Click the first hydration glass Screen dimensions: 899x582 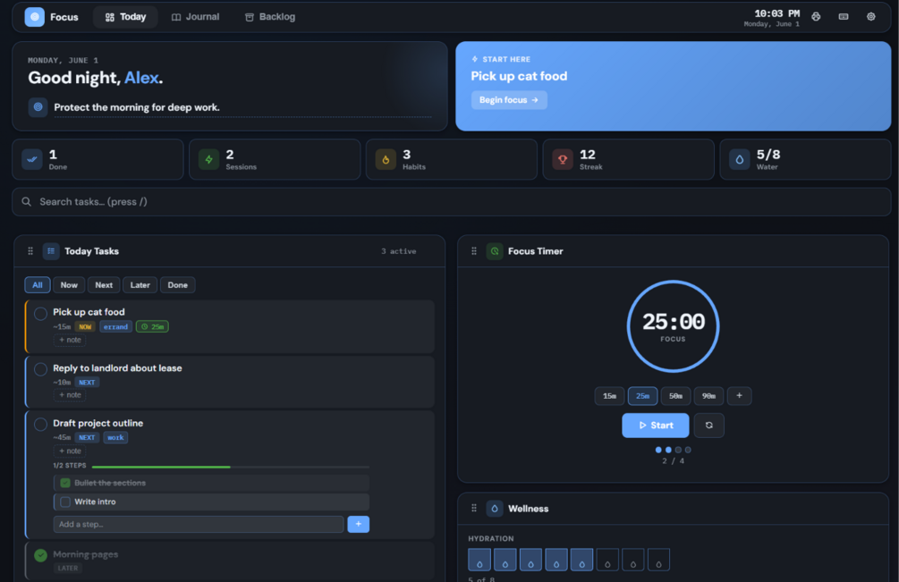(479, 560)
